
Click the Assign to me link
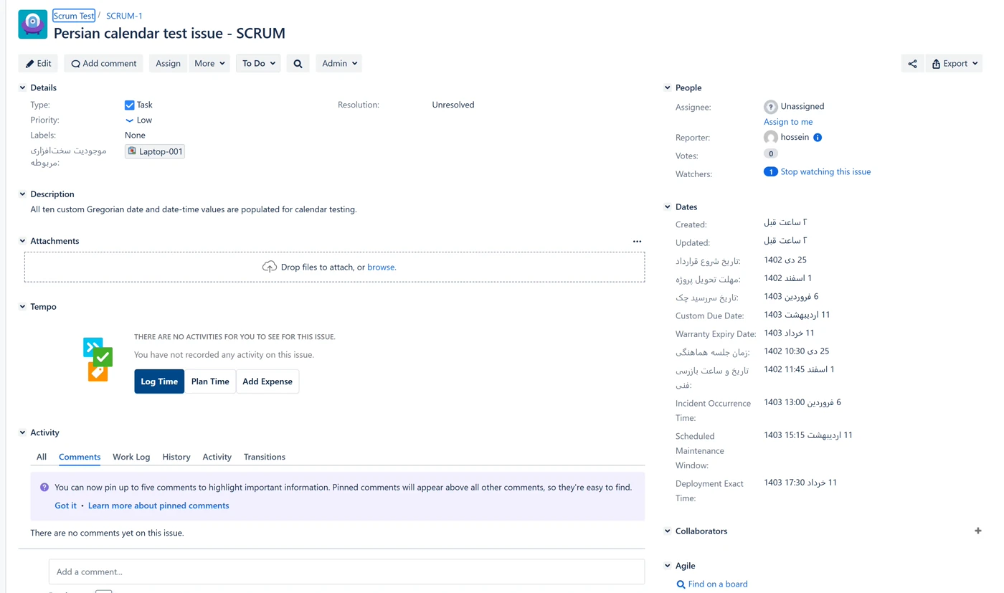pyautogui.click(x=788, y=122)
